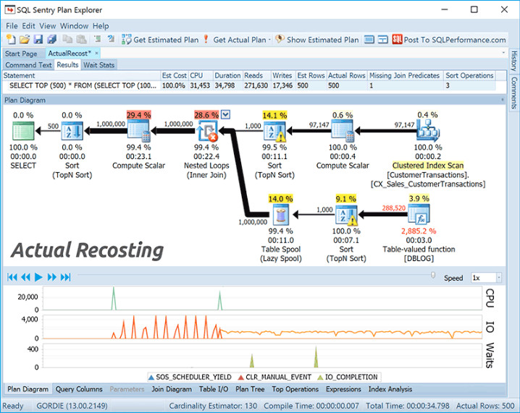
Task: Save the current plan with disk icon
Action: click(38, 39)
